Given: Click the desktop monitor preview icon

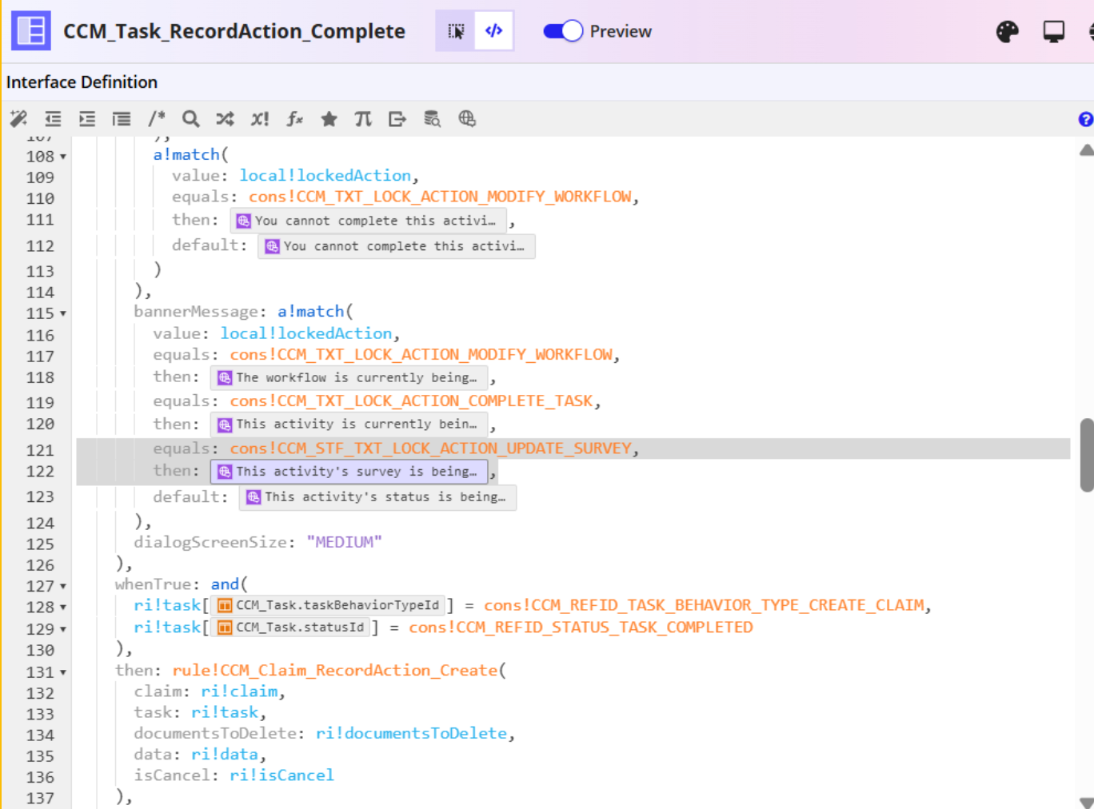Looking at the screenshot, I should 1054,31.
